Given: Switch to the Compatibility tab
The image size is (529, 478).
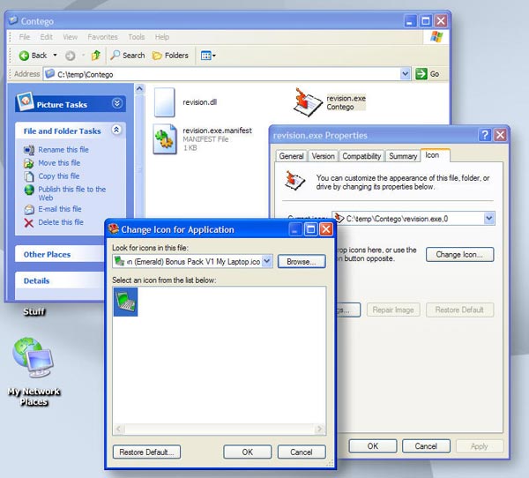Looking at the screenshot, I should click(361, 156).
